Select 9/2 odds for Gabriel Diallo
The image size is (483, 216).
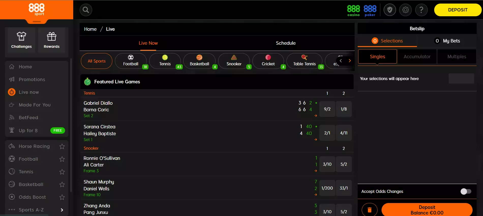tap(327, 109)
